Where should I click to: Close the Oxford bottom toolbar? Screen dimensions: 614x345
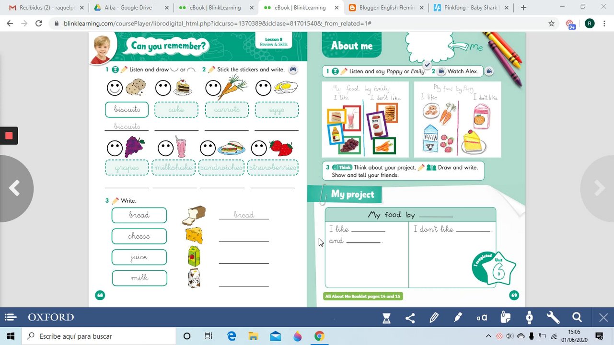[603, 318]
